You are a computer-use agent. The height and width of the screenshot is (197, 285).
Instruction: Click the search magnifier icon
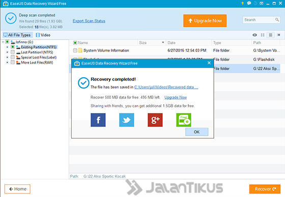(x=277, y=20)
